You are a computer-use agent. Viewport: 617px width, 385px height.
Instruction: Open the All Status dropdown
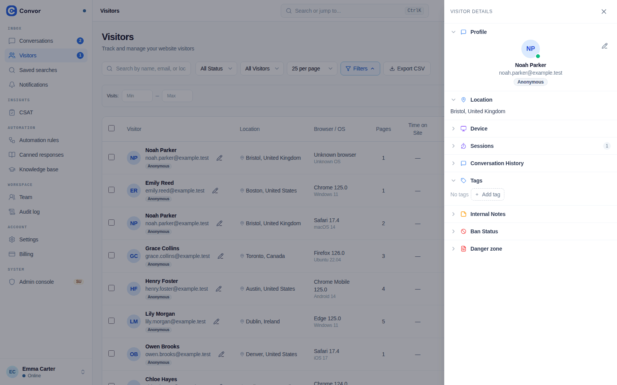(216, 69)
